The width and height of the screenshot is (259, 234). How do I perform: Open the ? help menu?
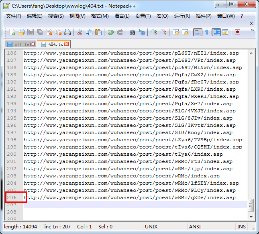pyautogui.click(x=242, y=16)
